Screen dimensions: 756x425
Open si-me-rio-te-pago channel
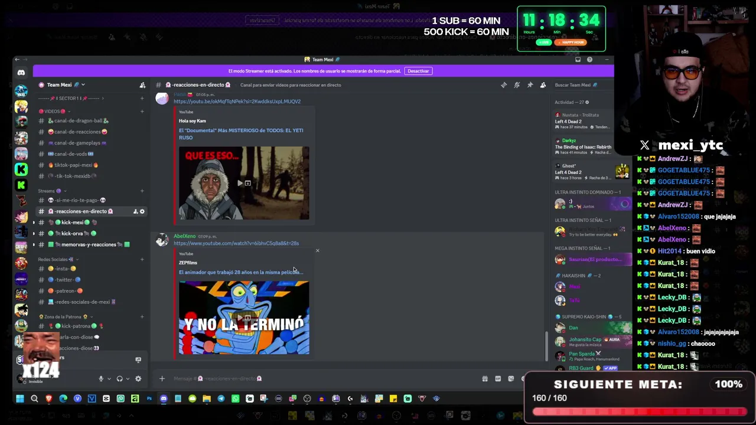(91, 200)
